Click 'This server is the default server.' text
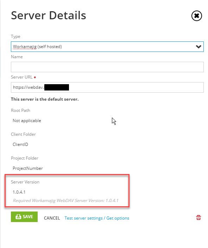 (45, 99)
